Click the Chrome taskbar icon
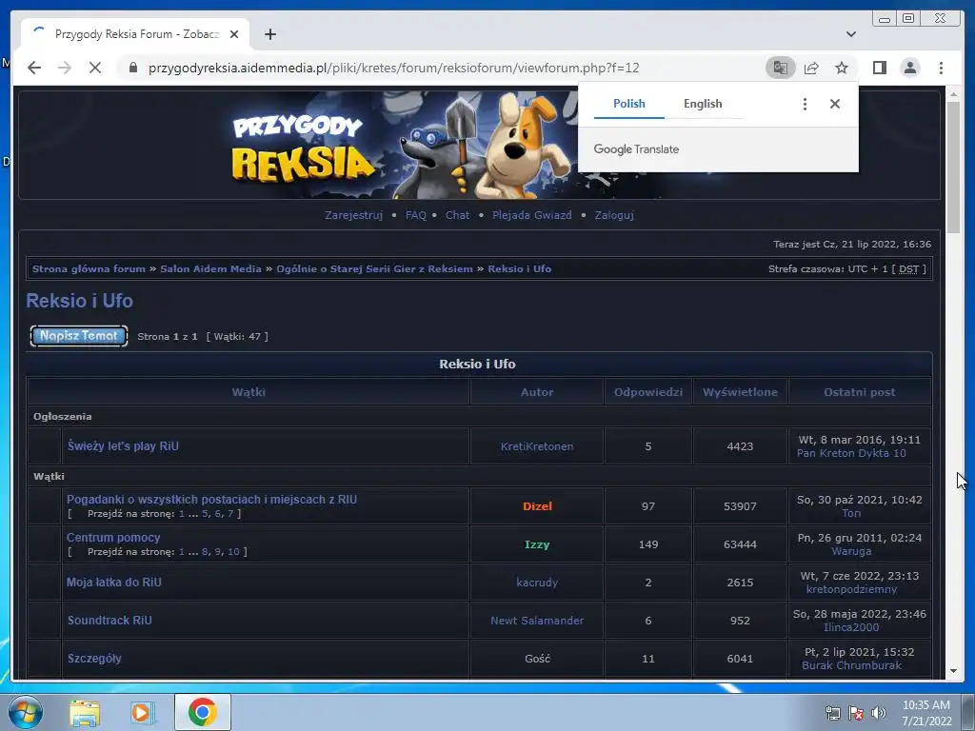 point(202,712)
